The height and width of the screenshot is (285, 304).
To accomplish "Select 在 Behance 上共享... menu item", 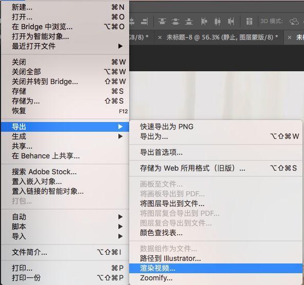I will [65, 156].
